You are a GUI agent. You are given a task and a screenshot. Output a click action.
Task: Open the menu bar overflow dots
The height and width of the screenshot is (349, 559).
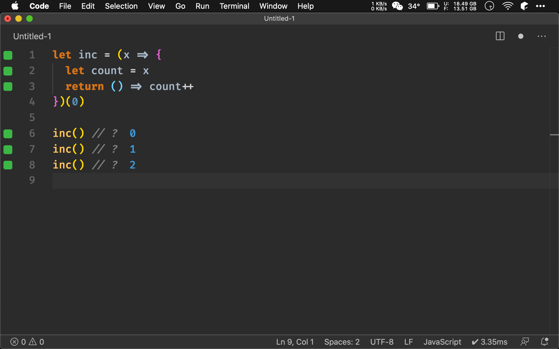[540, 6]
